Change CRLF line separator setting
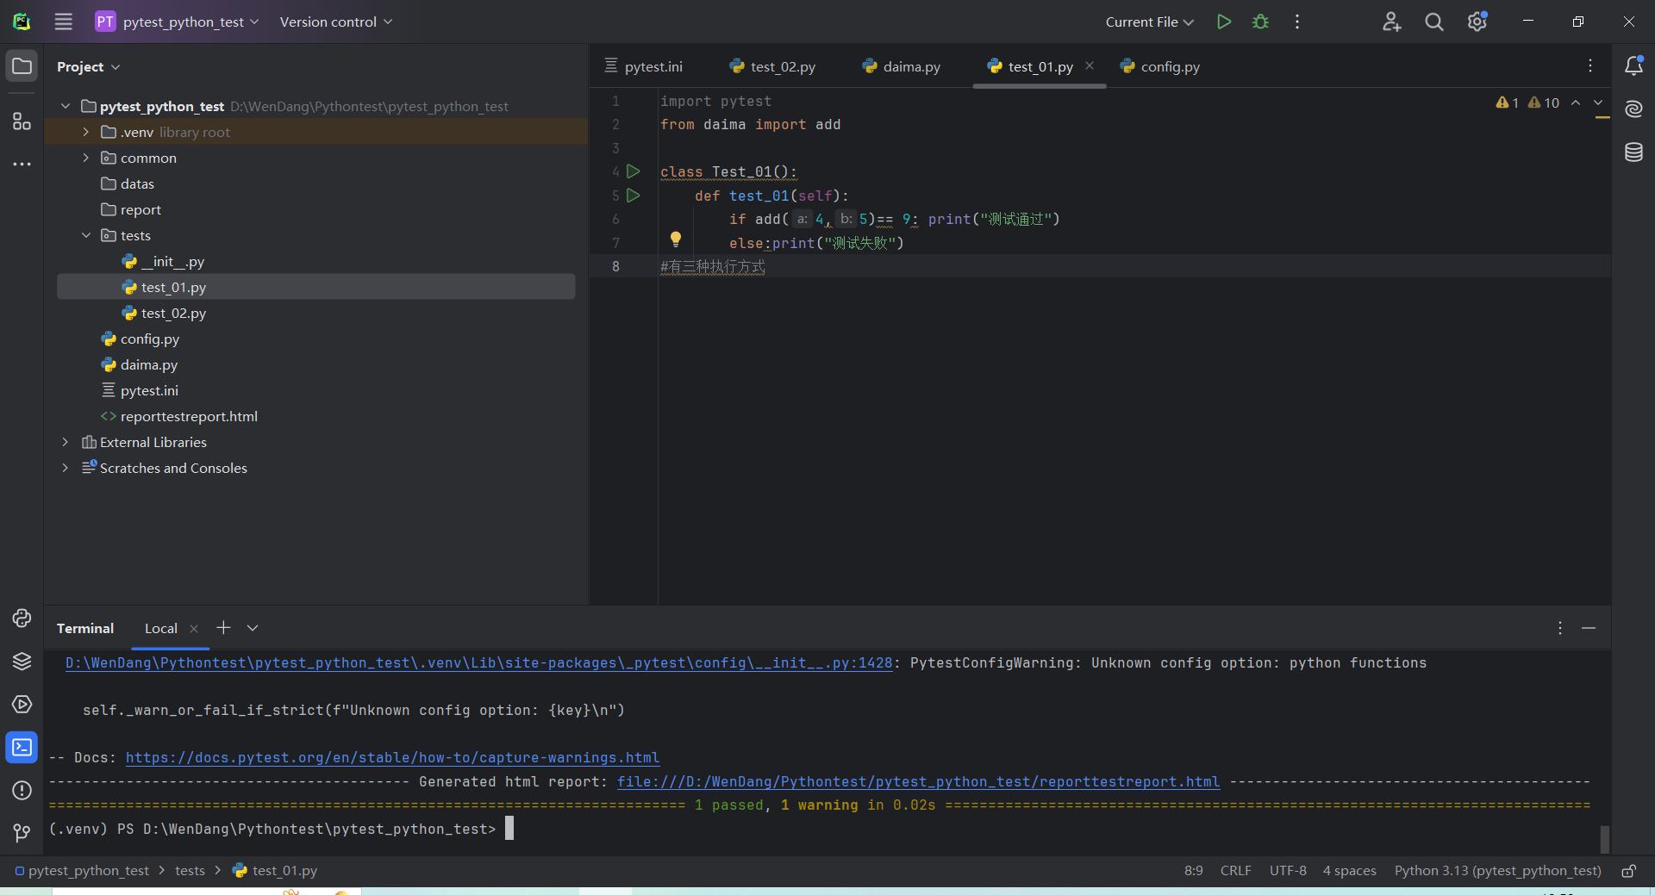The height and width of the screenshot is (895, 1655). click(x=1235, y=871)
